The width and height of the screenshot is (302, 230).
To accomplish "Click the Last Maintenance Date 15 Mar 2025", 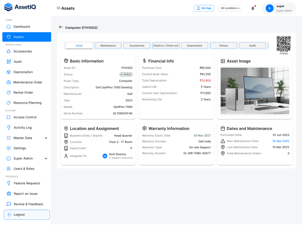I will pos(280,147).
